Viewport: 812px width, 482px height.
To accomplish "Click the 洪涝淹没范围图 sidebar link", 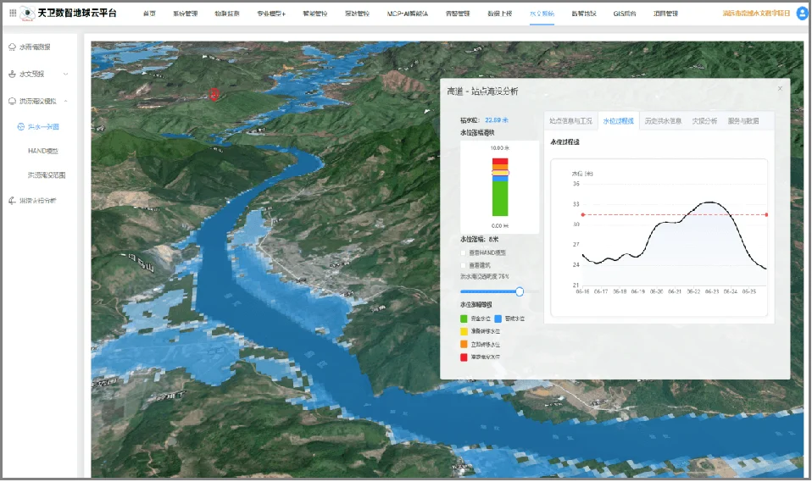I will pos(47,175).
